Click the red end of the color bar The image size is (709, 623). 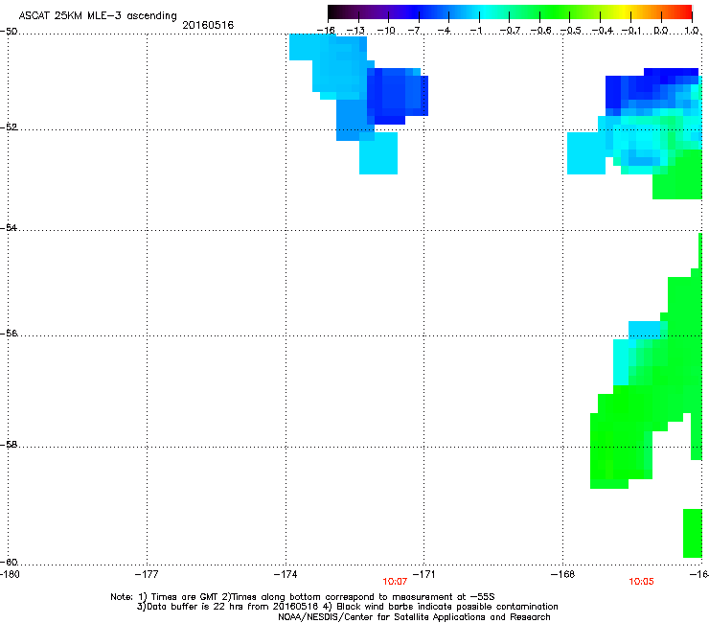click(x=686, y=12)
